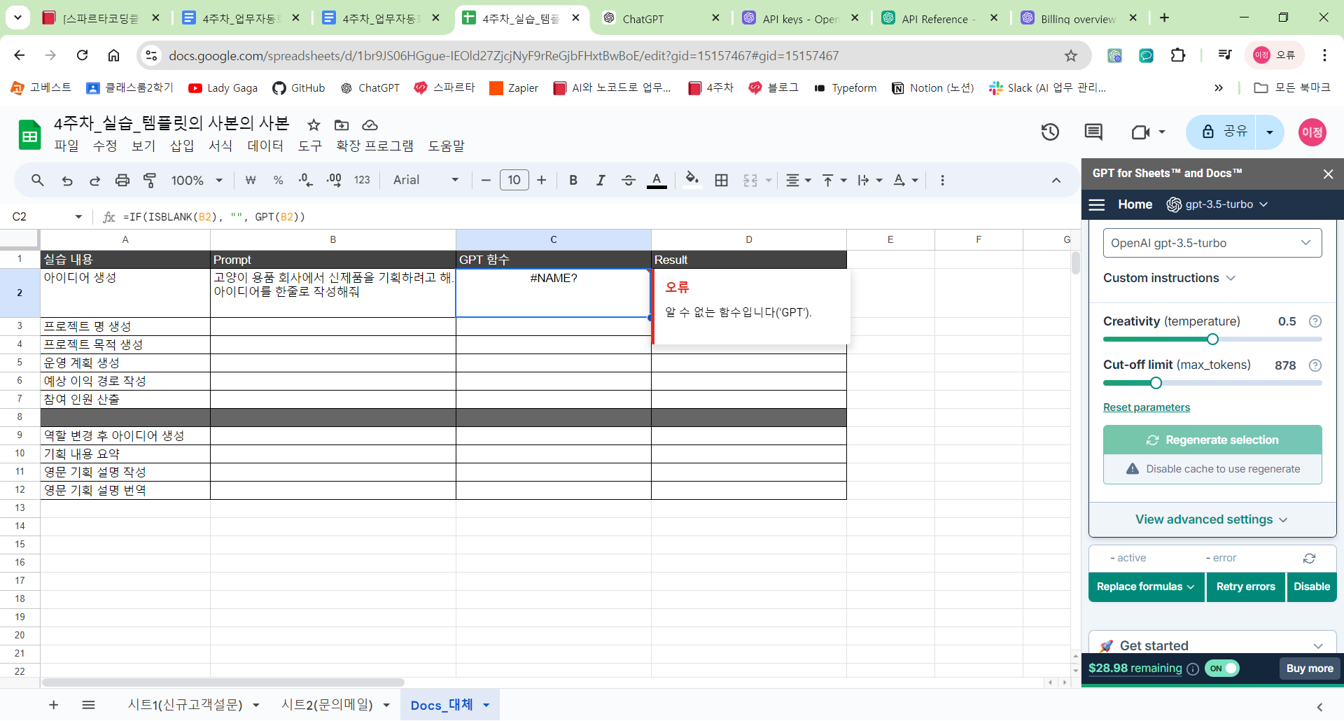Click the cloud document status icon

point(370,125)
